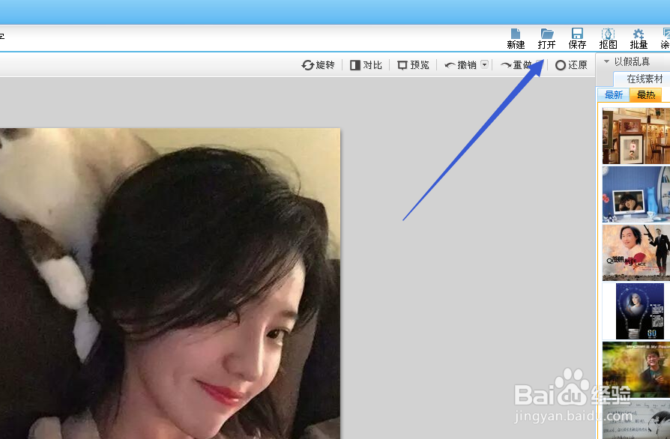Restore the original image via 还原

(571, 65)
